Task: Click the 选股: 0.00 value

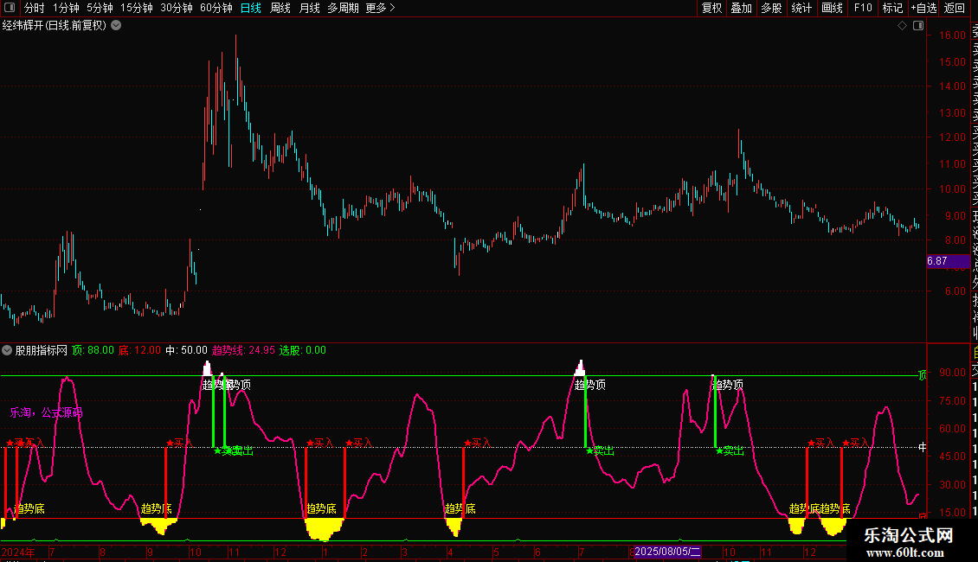Action: pos(303,350)
